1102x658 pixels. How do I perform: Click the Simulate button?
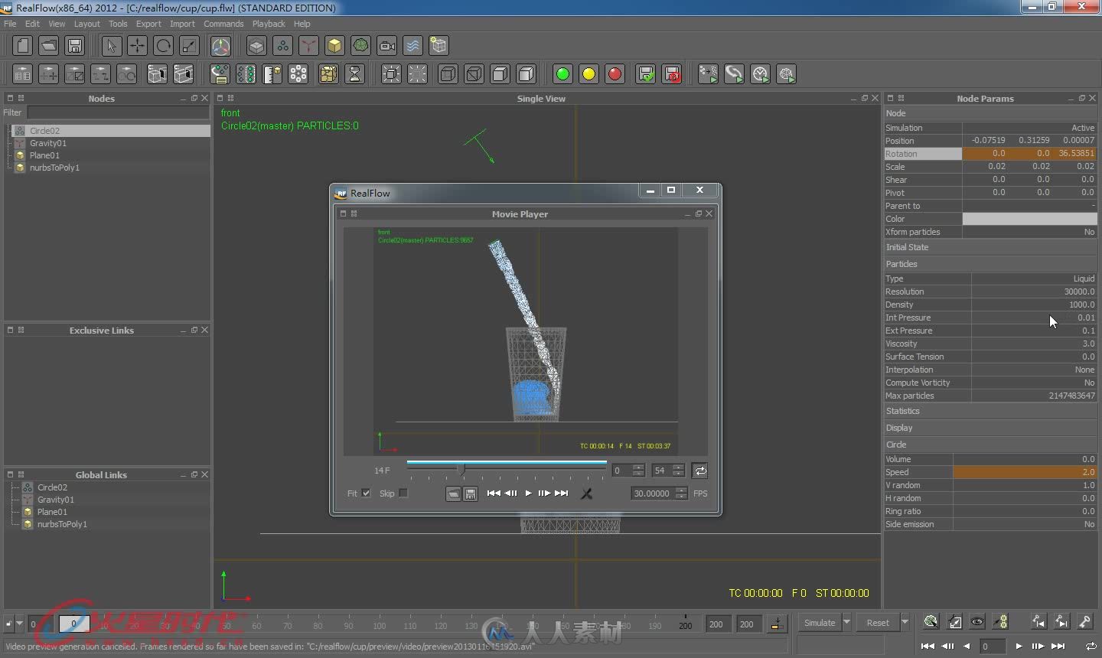(820, 623)
